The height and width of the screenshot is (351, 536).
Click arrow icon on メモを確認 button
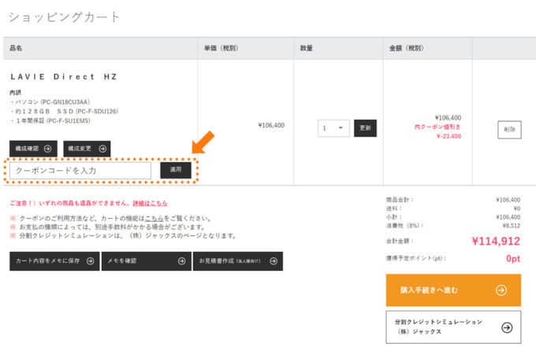[182, 261]
